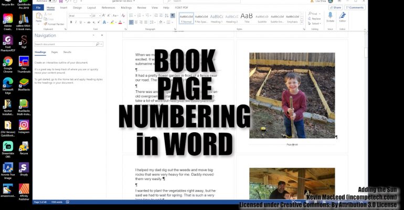The height and width of the screenshot is (210, 404).
Task: Apply yellow Text Highlight Color
Action: [112, 23]
